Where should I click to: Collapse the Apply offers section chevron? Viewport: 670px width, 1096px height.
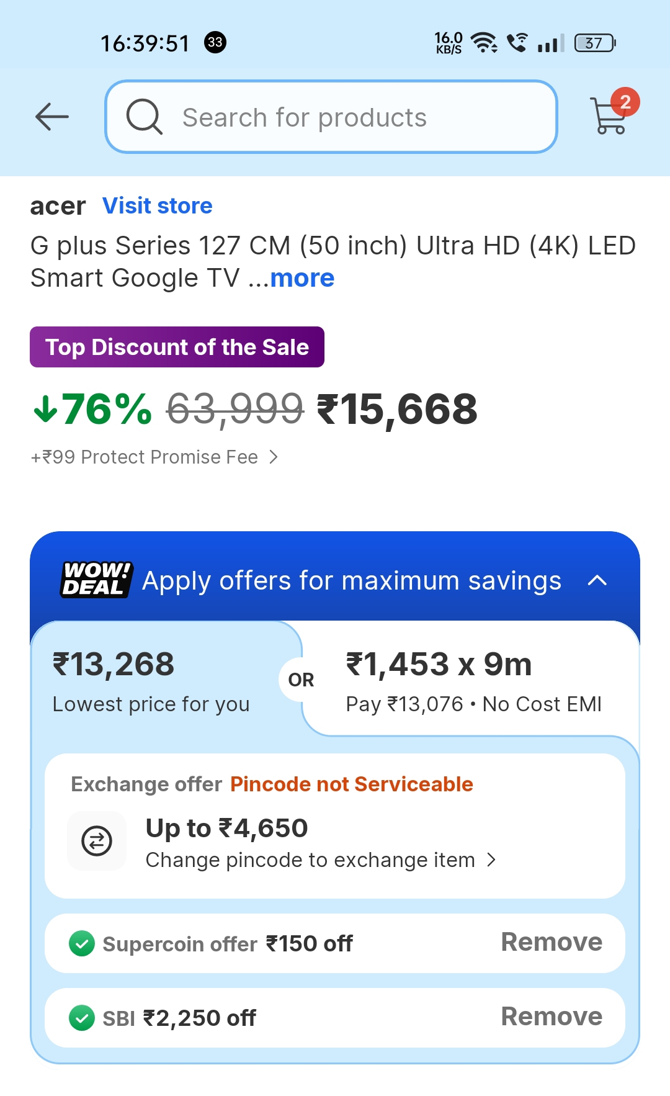coord(597,581)
